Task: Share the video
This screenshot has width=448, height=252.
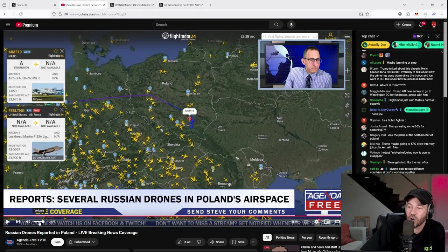Action: tap(217, 242)
